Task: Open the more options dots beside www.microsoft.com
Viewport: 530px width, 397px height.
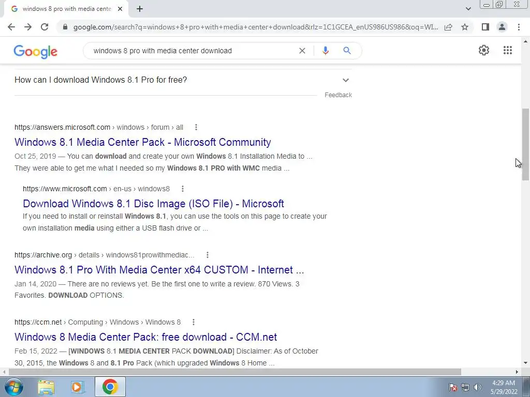Action: click(x=183, y=189)
